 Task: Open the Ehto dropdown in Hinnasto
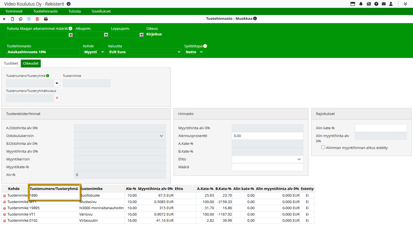[x=267, y=159]
